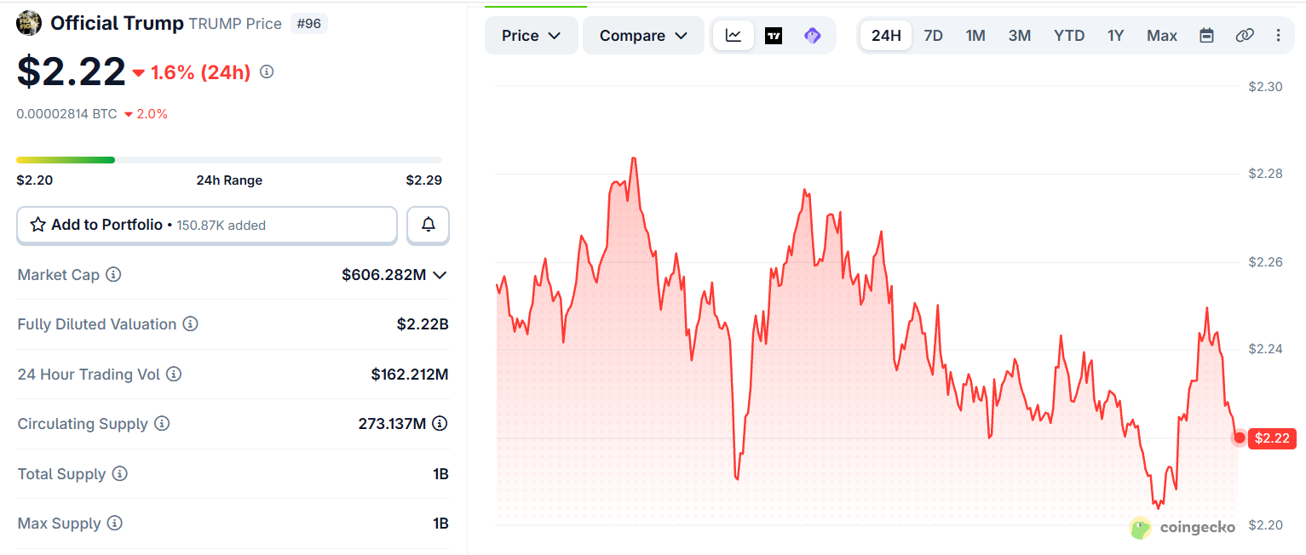Click the 150.87K added text
Image resolution: width=1306 pixels, height=555 pixels.
click(222, 226)
